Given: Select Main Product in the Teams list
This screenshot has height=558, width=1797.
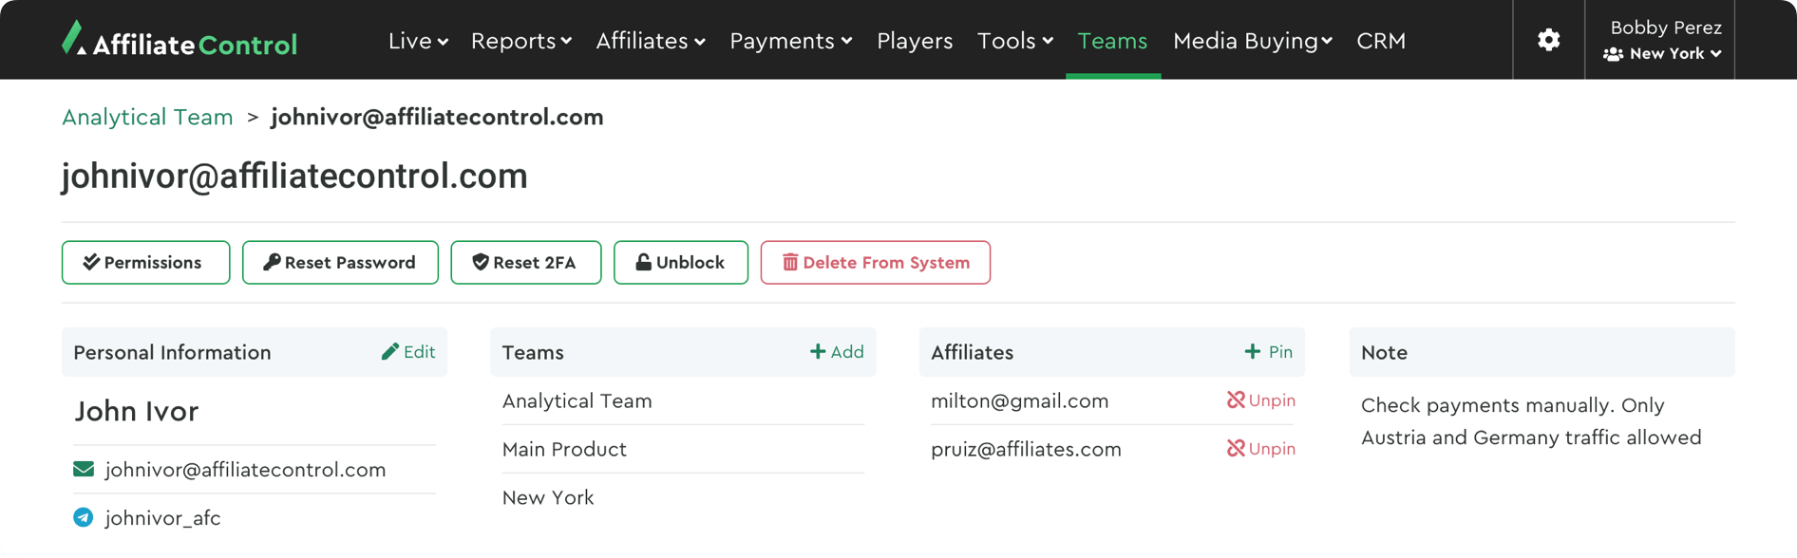Looking at the screenshot, I should (x=564, y=449).
